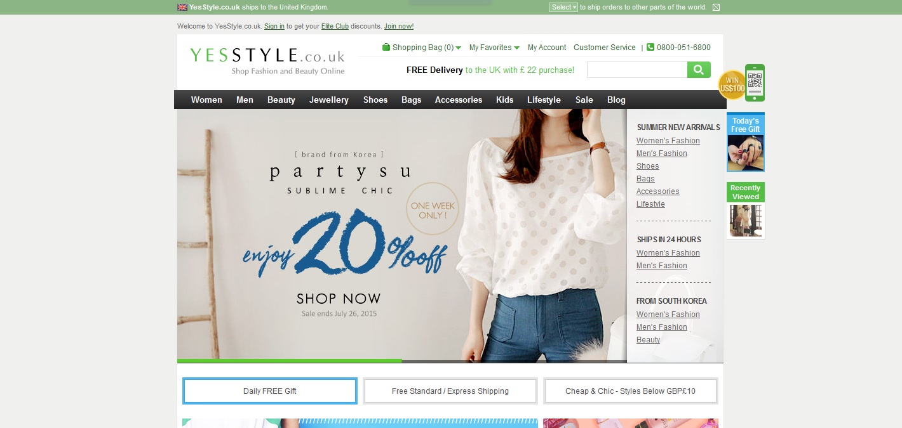Open the Blog menu
Image resolution: width=902 pixels, height=428 pixels.
(x=616, y=100)
